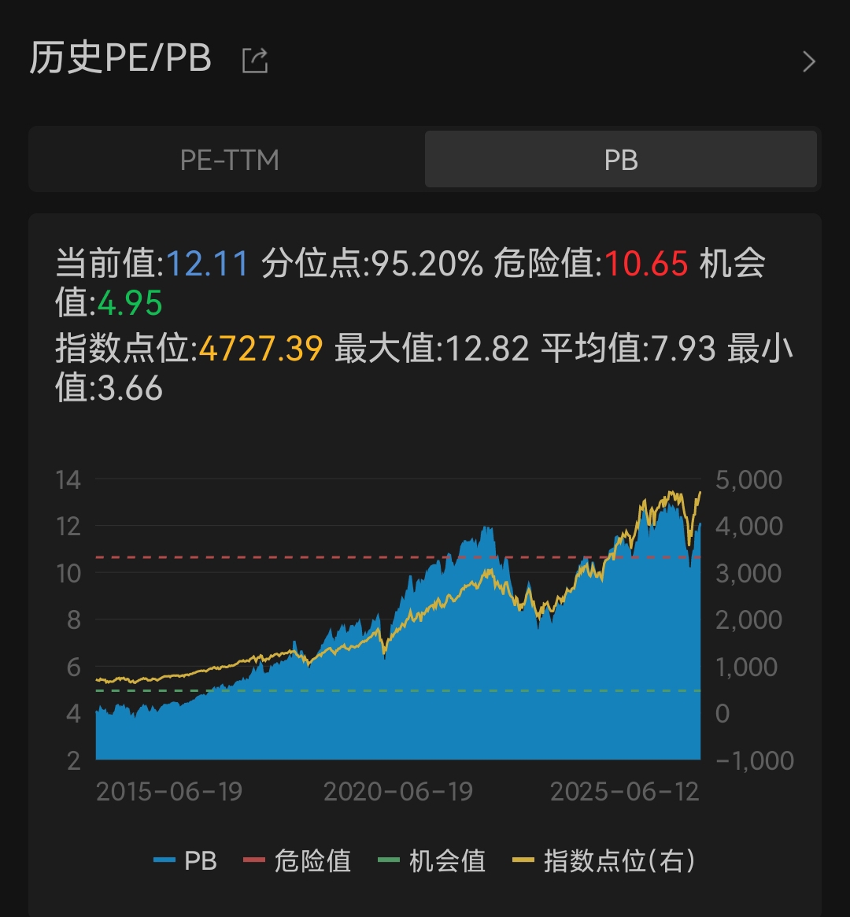Toggle the PB series in the legend

tap(185, 861)
